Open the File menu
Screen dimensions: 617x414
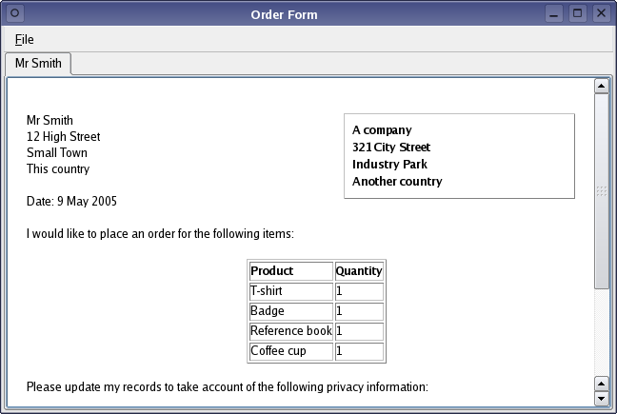pos(25,40)
